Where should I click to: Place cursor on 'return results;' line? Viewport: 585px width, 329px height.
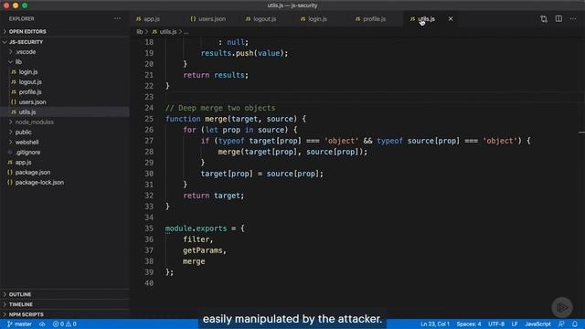216,75
